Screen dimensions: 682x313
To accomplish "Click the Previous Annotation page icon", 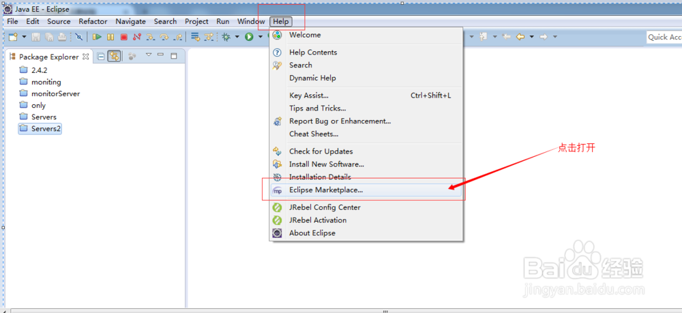I will (484, 37).
